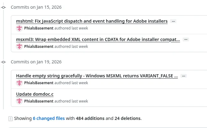Click the PhialsBasement author name under the mshtml commit

pyautogui.click(x=39, y=28)
